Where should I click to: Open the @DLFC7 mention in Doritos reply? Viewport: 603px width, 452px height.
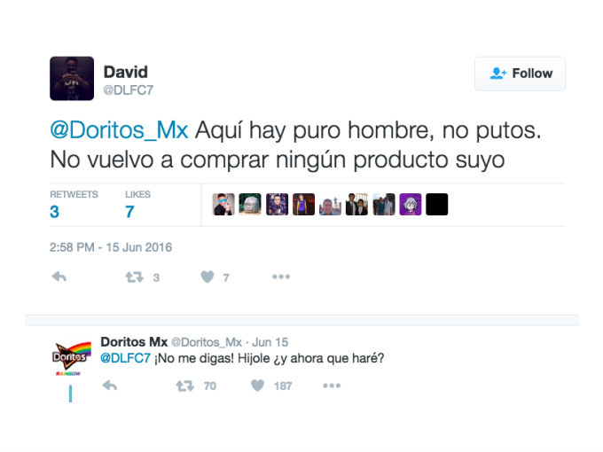click(x=125, y=358)
